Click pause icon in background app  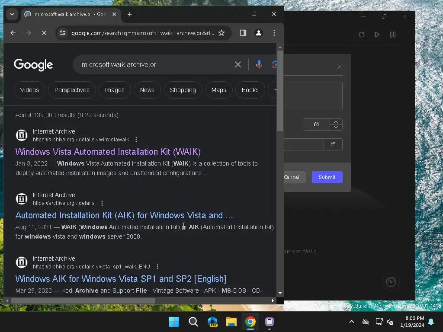coord(393,35)
